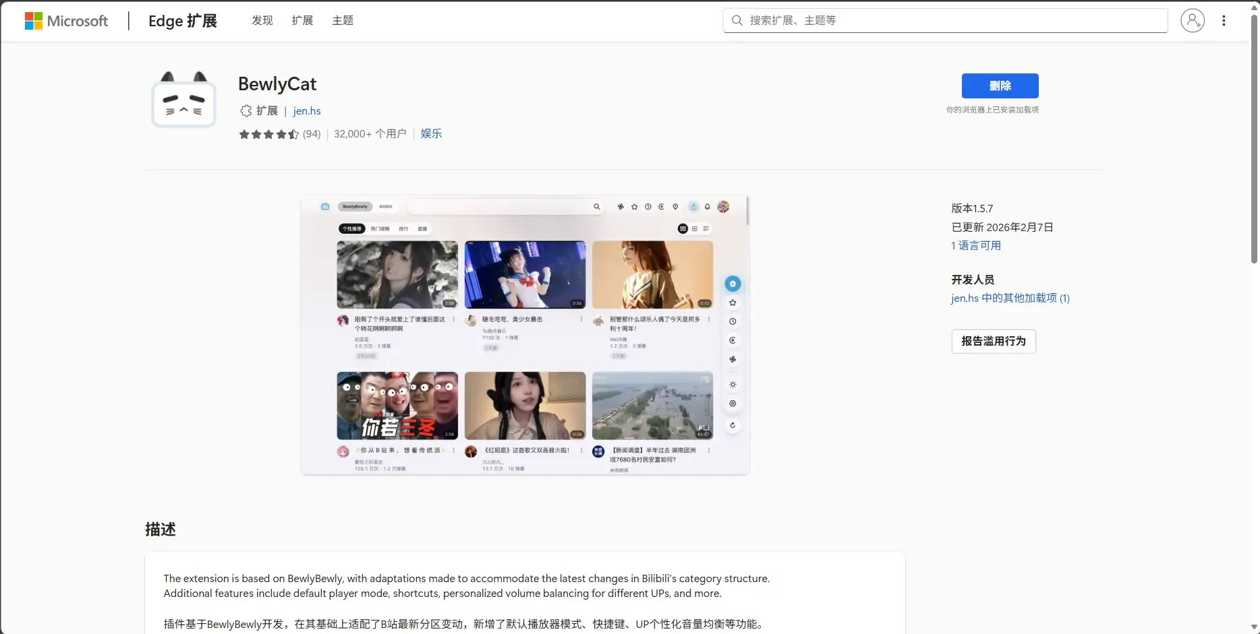Screen dimensions: 1260x634
Task: Click the scrollbar down arrow
Action: coord(1254,627)
